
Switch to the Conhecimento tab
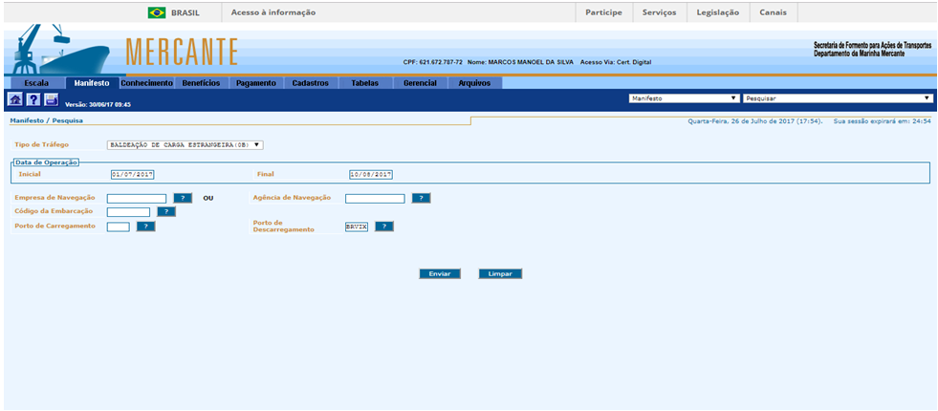[x=146, y=83]
